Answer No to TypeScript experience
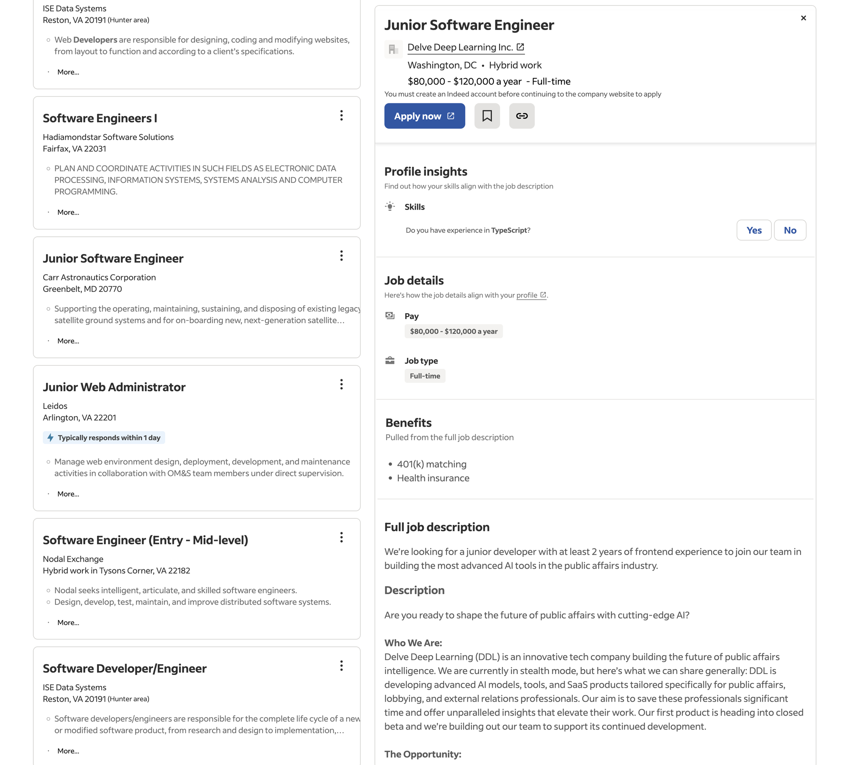The height and width of the screenshot is (765, 843). click(x=789, y=230)
